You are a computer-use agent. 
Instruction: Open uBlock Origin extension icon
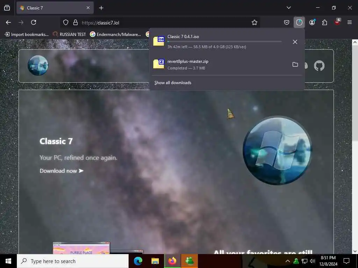pos(337,22)
